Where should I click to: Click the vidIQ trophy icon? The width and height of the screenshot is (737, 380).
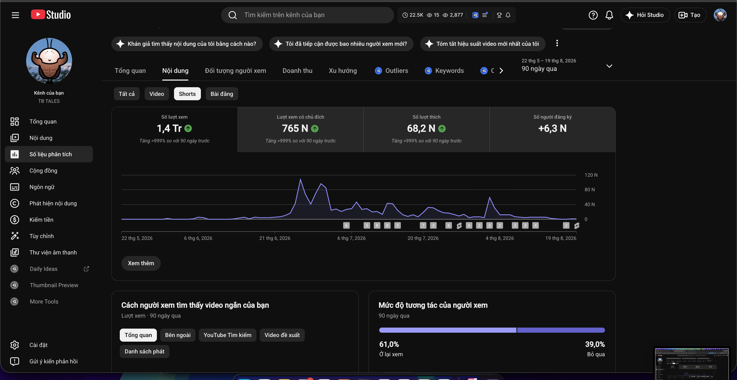tap(499, 15)
